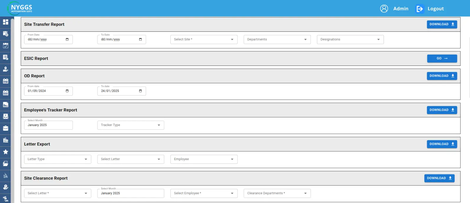Click the Site Clearance Report heading
The width and height of the screenshot is (470, 203).
[46, 178]
